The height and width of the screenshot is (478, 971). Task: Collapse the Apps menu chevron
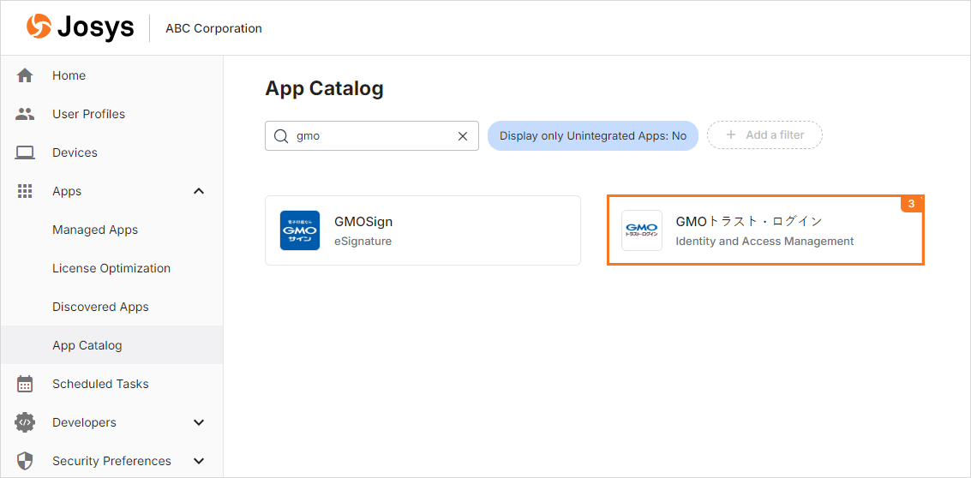199,191
